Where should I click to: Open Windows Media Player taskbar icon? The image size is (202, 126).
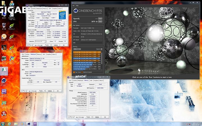click(22, 124)
